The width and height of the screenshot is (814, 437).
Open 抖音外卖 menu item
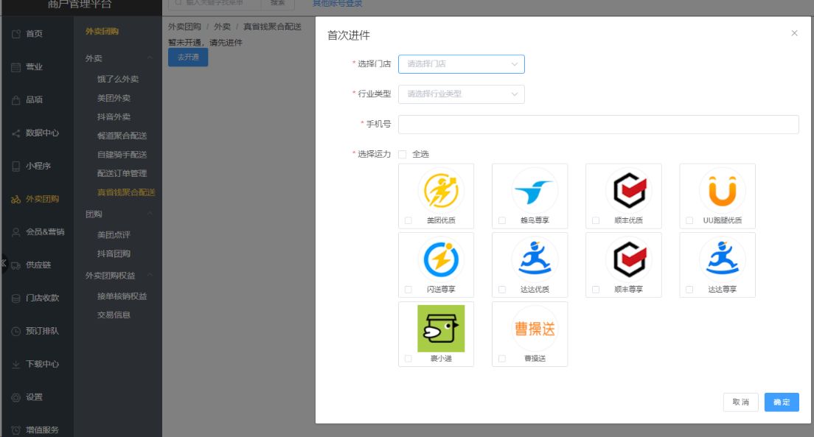pyautogui.click(x=114, y=116)
